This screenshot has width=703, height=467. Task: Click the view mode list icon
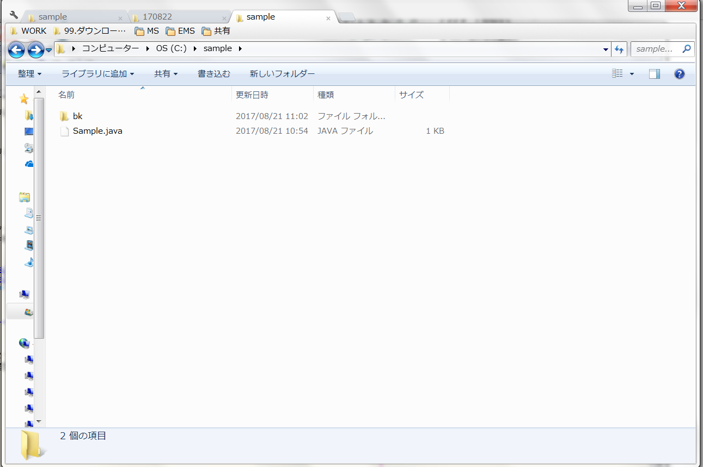pyautogui.click(x=617, y=73)
